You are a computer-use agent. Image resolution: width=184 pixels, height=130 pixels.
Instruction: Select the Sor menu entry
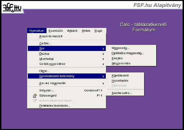point(67,49)
